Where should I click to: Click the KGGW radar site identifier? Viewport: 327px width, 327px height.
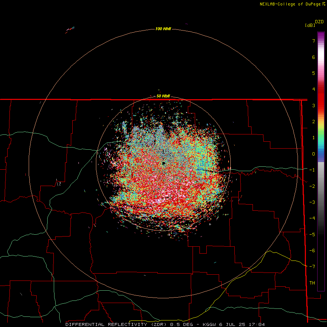(209, 324)
